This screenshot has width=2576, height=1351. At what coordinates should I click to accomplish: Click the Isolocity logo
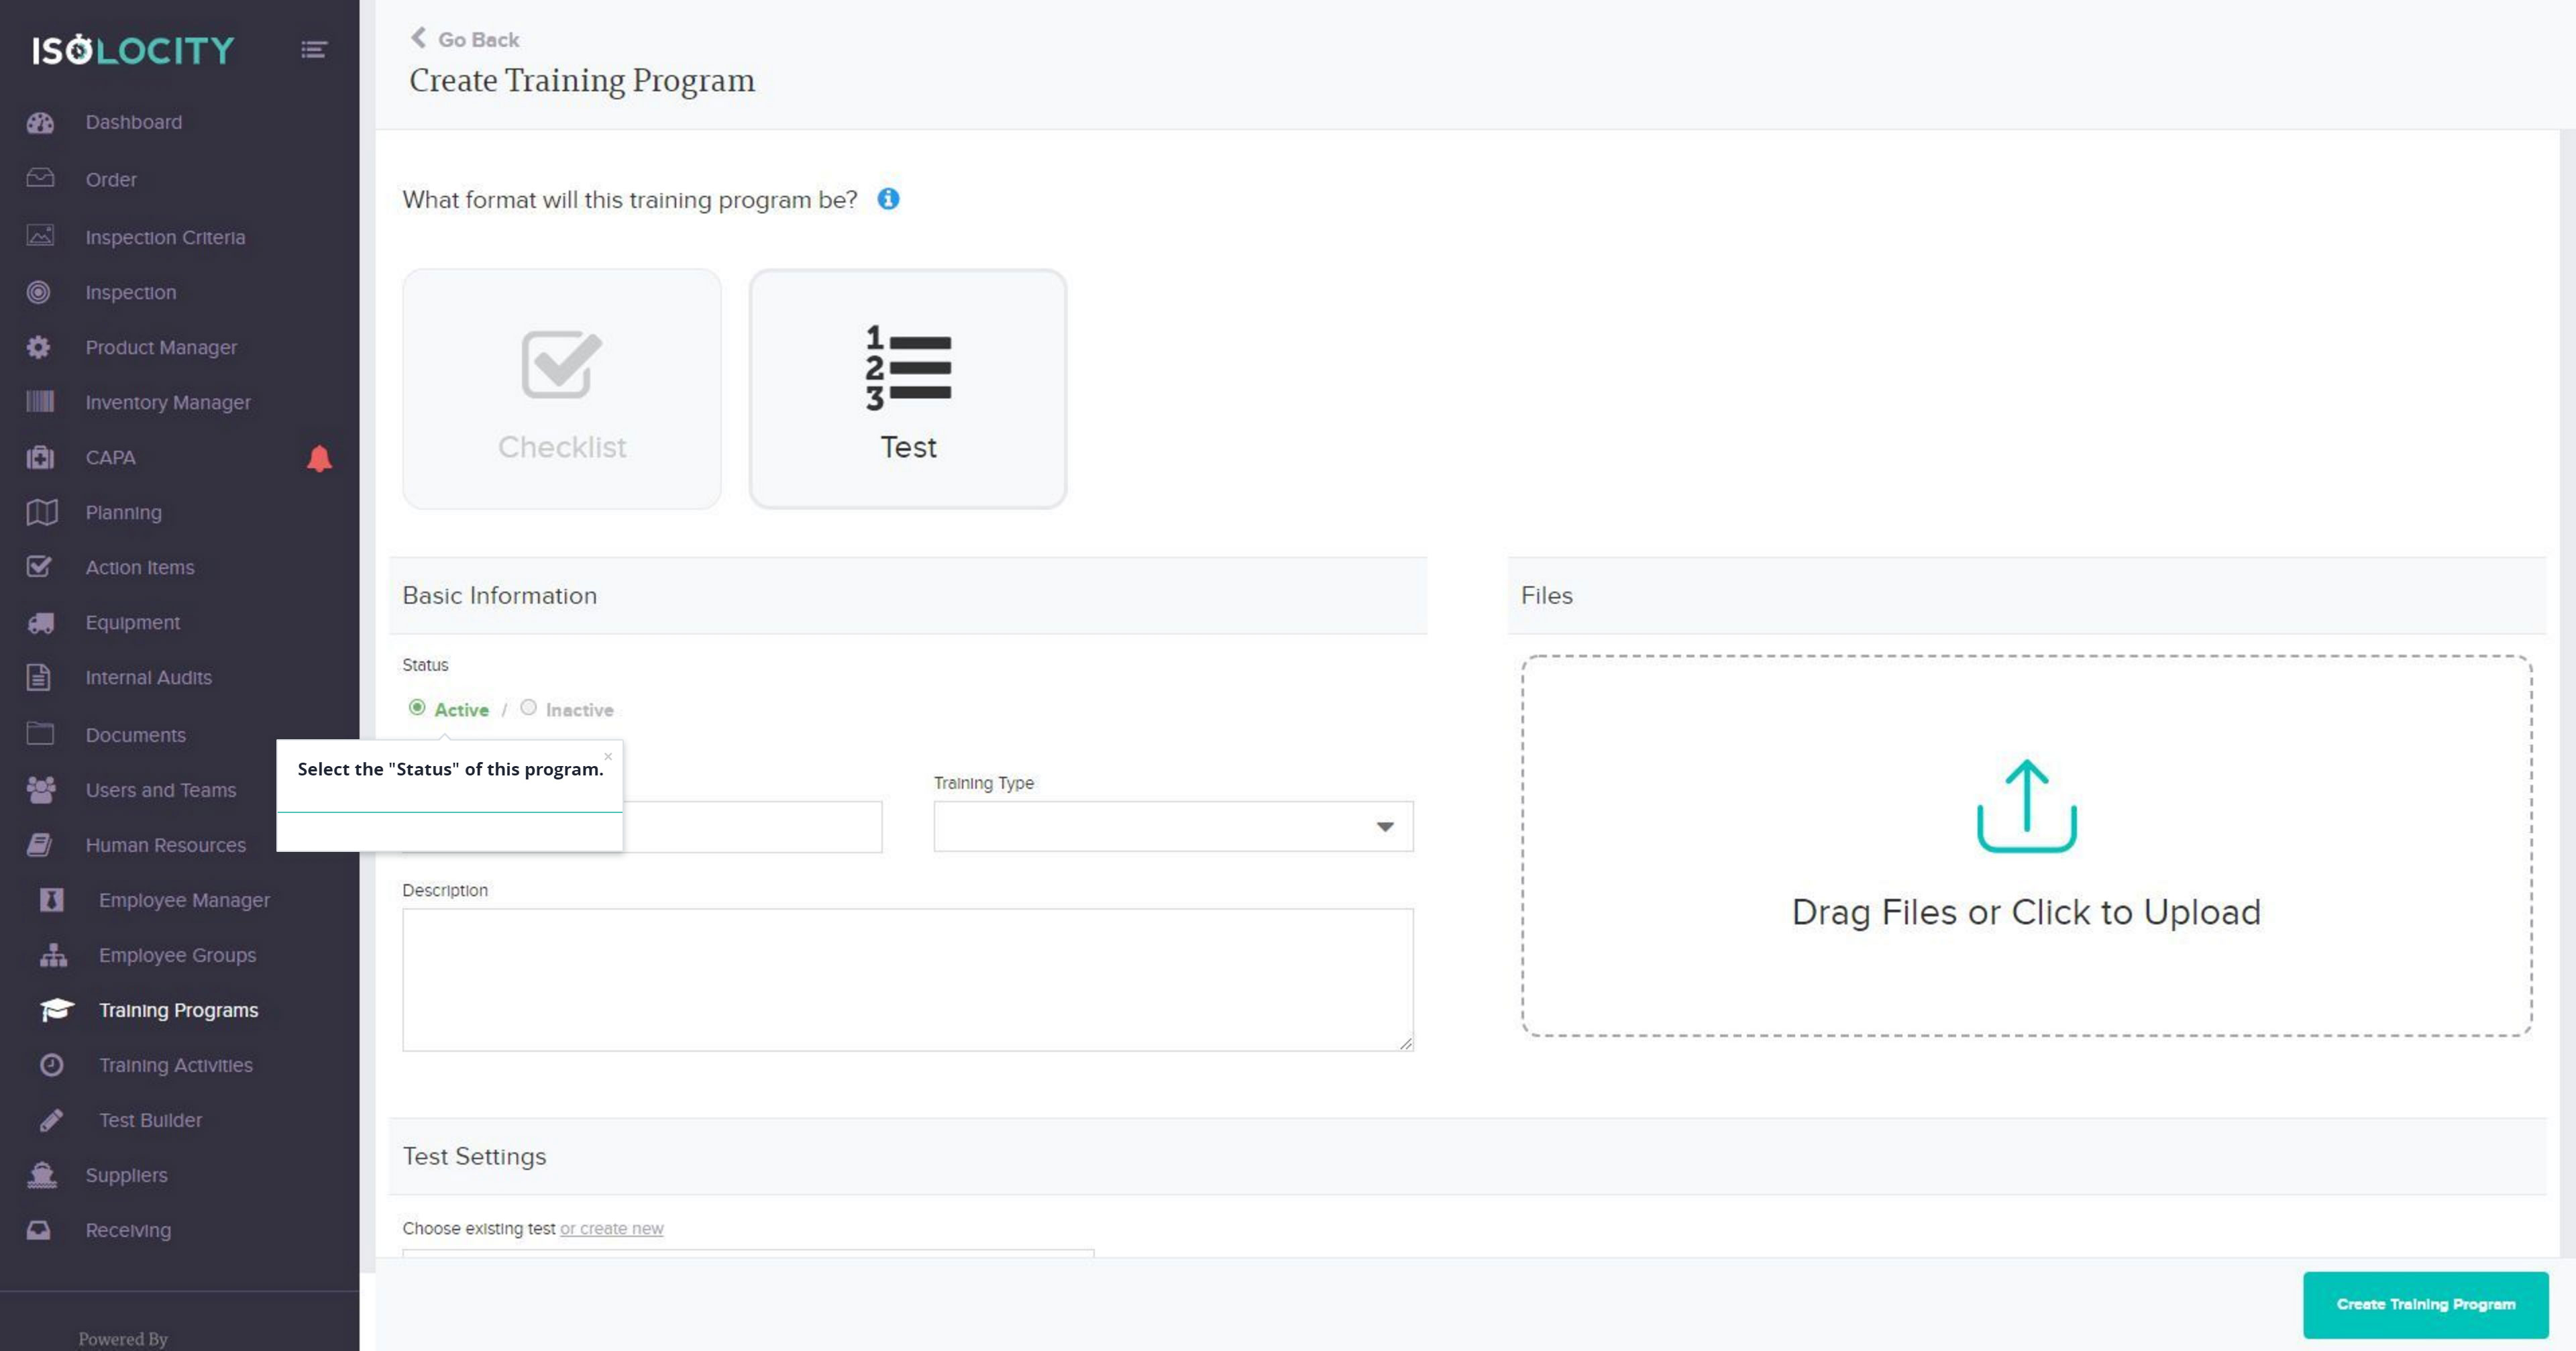click(133, 50)
